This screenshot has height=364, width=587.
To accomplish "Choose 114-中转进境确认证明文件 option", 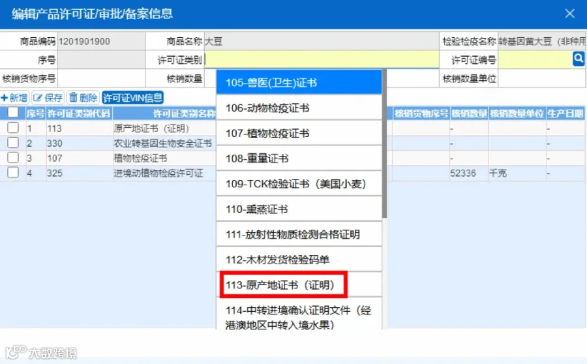I will 299,314.
